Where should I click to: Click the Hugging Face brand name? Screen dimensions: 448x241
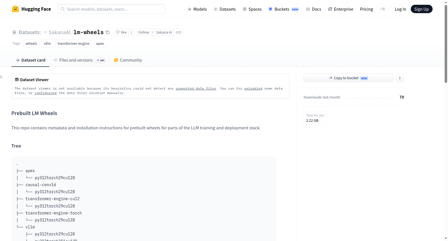[x=36, y=9]
